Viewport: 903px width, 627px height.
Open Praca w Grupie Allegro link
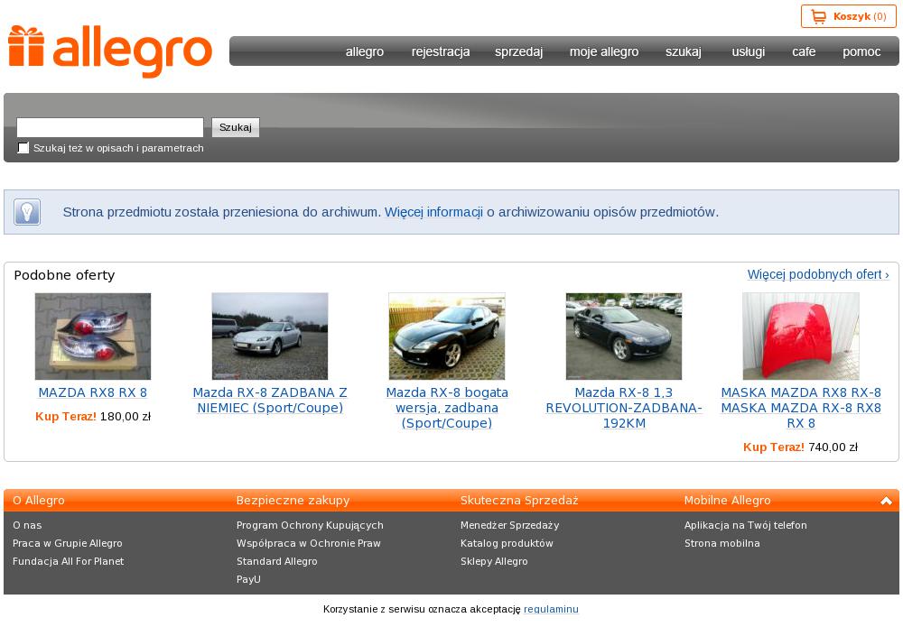pyautogui.click(x=68, y=543)
